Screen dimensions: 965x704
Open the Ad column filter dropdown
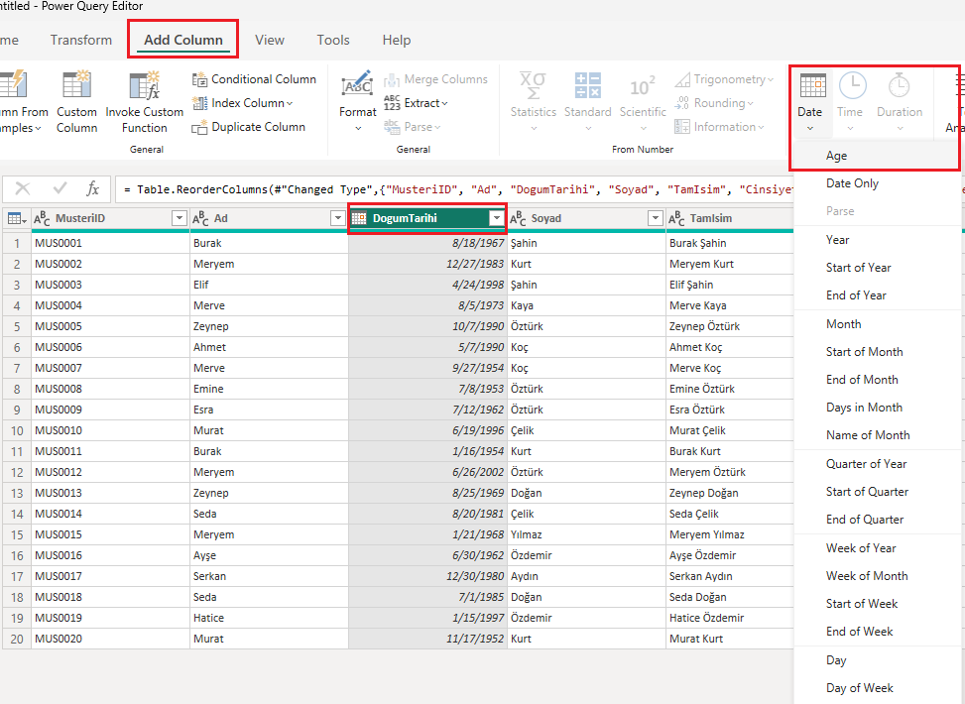point(338,218)
